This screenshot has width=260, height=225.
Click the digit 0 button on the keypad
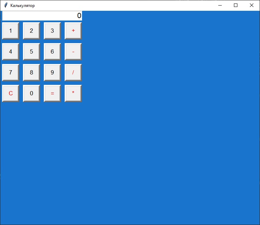pos(32,94)
